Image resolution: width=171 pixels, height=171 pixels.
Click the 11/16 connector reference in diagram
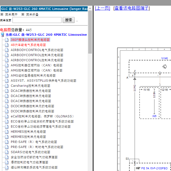(x=146, y=90)
